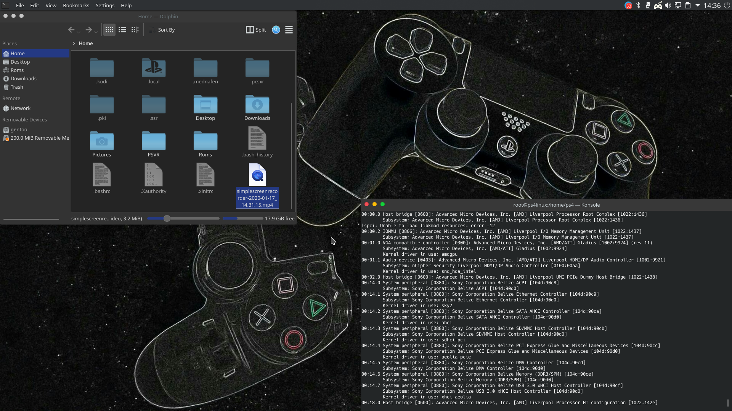Select 200.0 MiB Removable Media device
The image size is (732, 411).
coord(35,138)
